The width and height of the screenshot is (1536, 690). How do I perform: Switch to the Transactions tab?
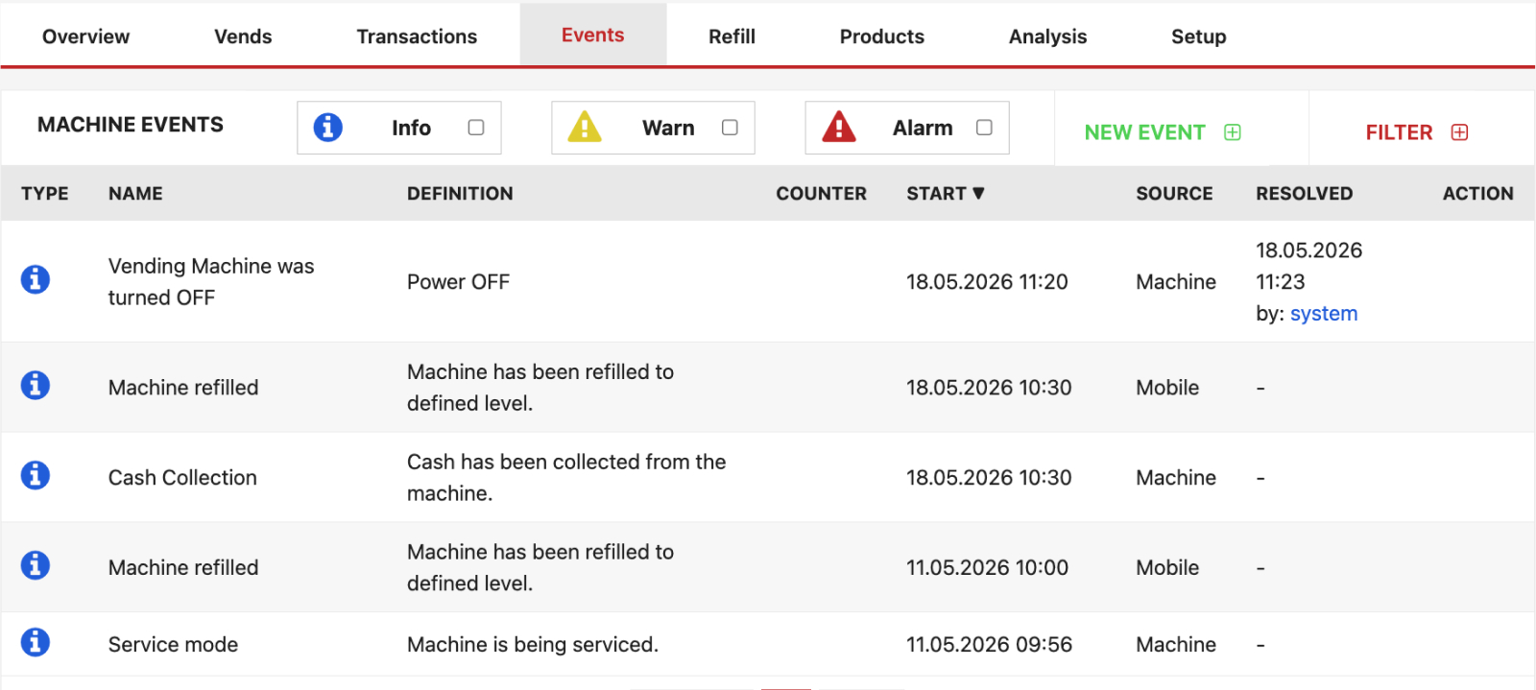point(417,36)
